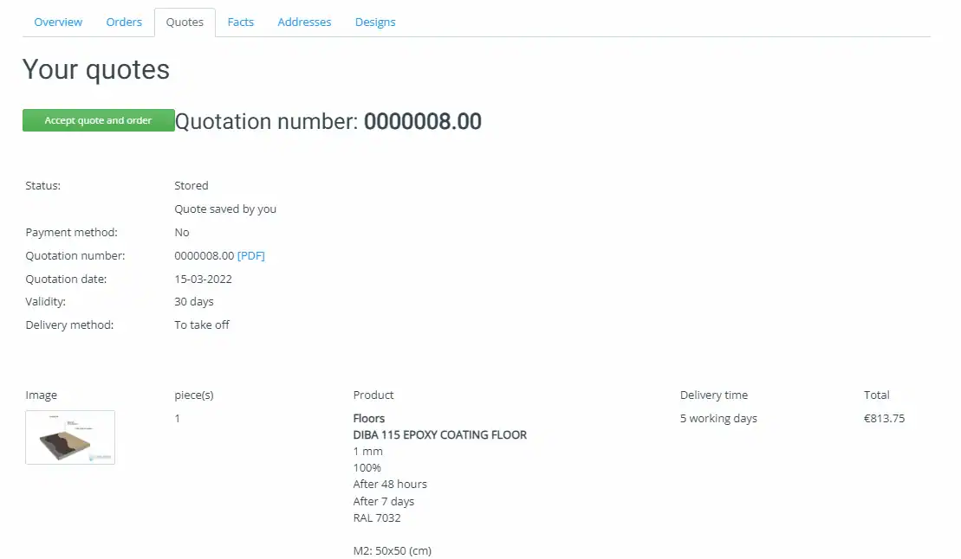Click the After 48 hours line
The width and height of the screenshot is (961, 559).
(x=390, y=484)
